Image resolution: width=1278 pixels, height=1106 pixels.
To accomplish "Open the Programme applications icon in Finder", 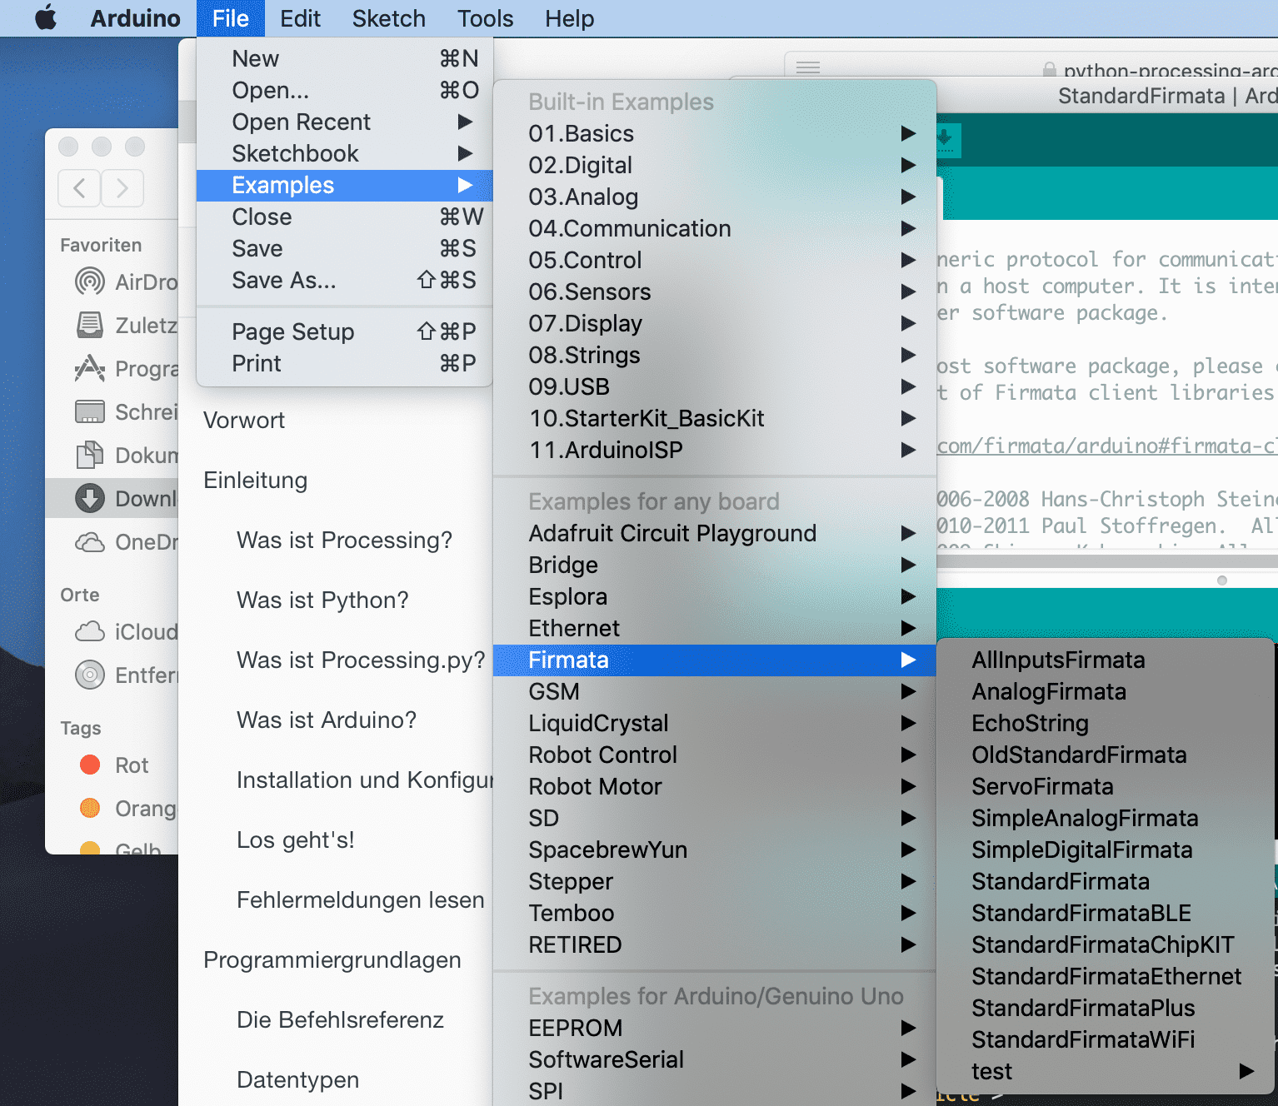I will point(90,368).
